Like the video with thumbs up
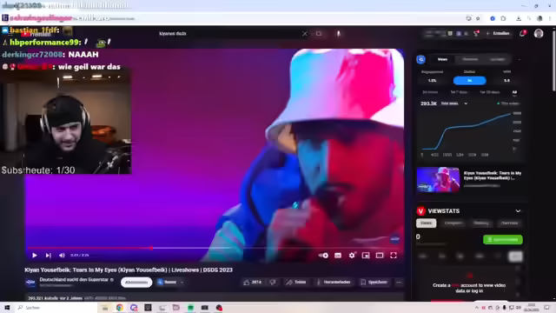Viewport: 556px width, 313px height. coord(253,282)
